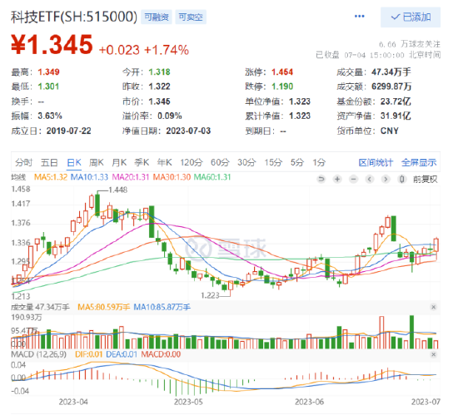Click the ¥1.345 current price
The image size is (458, 415).
[x=52, y=45]
